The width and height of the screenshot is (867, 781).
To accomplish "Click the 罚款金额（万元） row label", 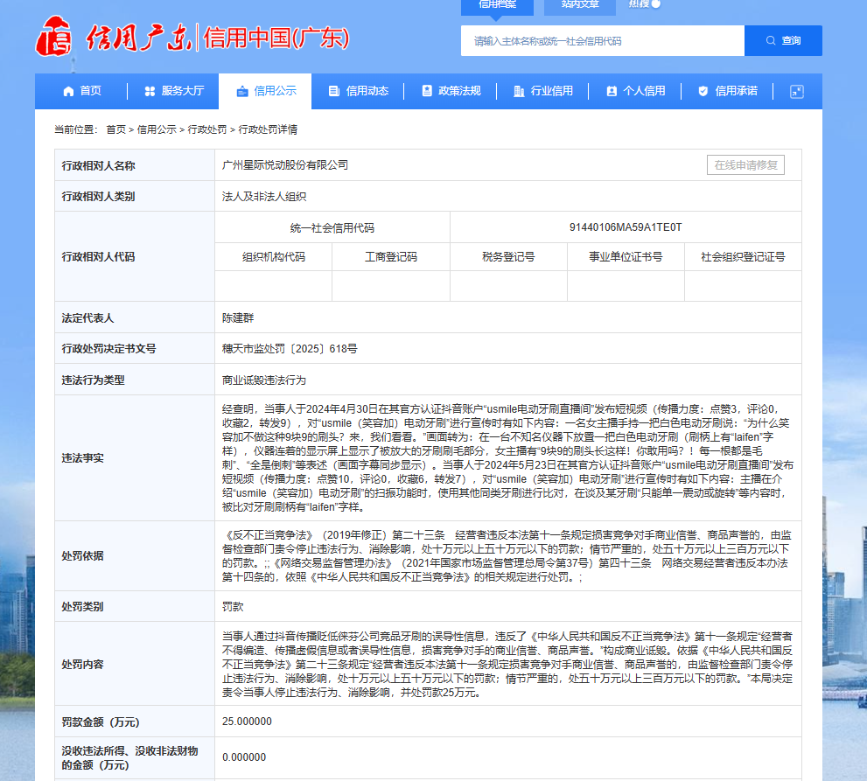I will coord(101,722).
